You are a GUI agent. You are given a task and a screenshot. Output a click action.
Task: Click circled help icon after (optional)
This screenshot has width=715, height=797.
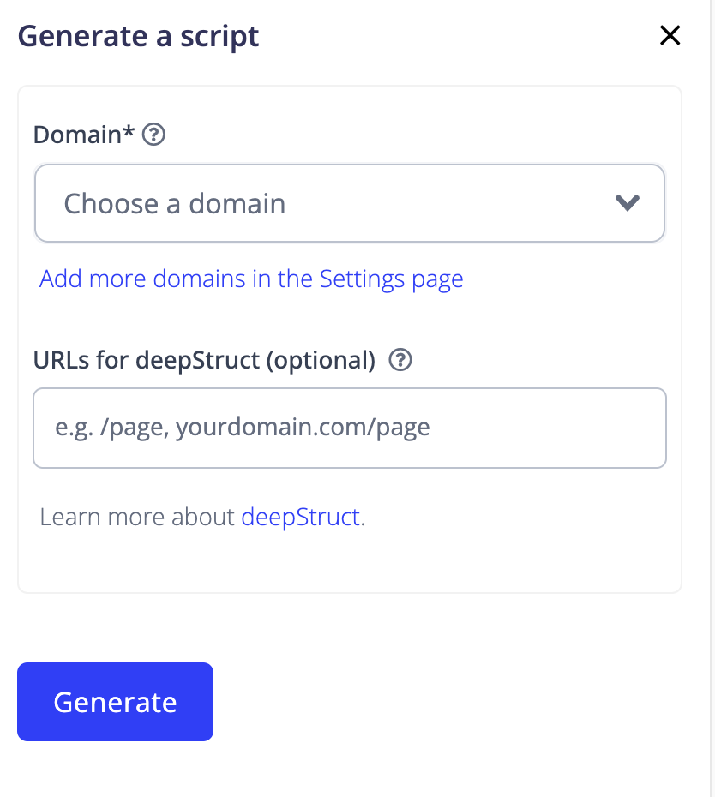[400, 360]
